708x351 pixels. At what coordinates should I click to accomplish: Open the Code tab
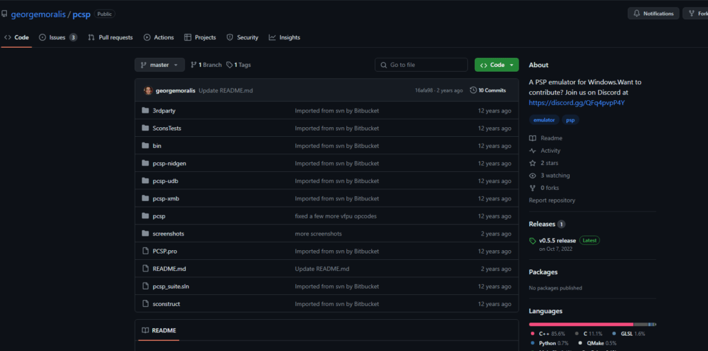coord(17,37)
